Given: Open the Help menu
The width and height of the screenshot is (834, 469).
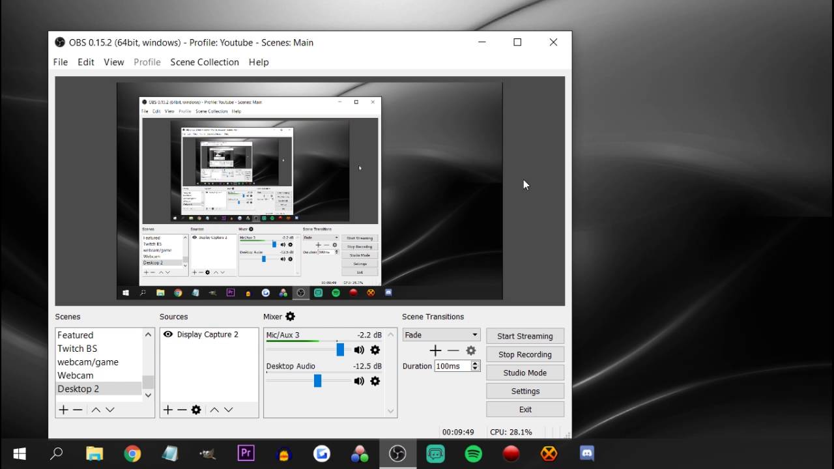Looking at the screenshot, I should pyautogui.click(x=259, y=62).
